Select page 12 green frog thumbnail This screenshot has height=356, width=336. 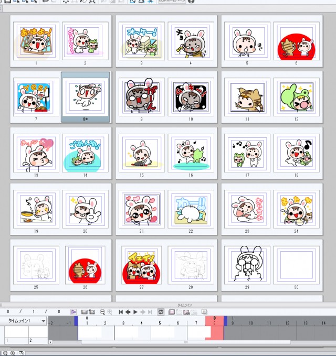tap(296, 97)
